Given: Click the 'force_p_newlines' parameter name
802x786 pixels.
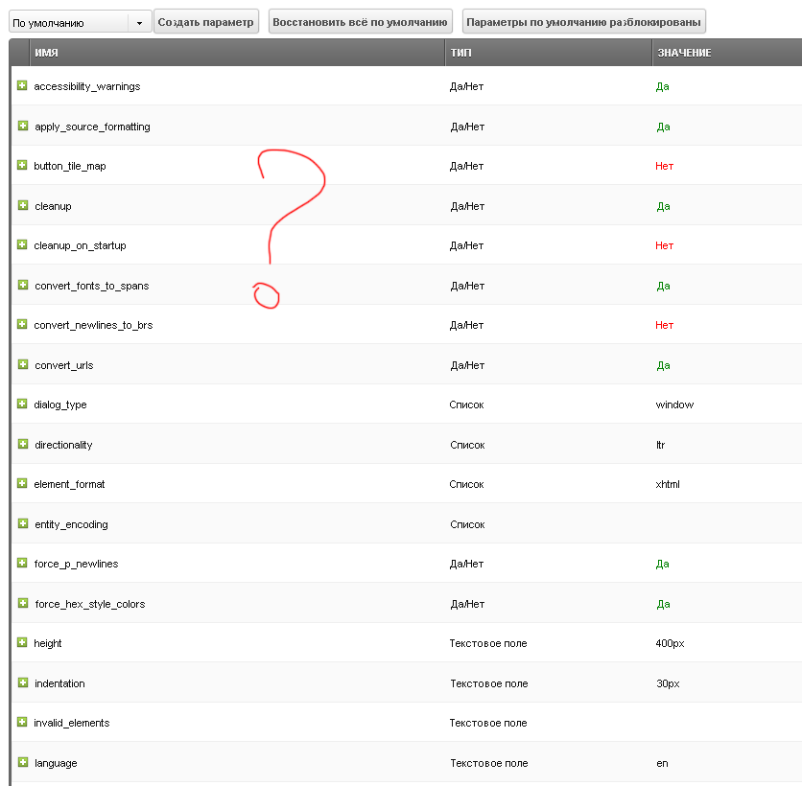Looking at the screenshot, I should (x=76, y=565).
